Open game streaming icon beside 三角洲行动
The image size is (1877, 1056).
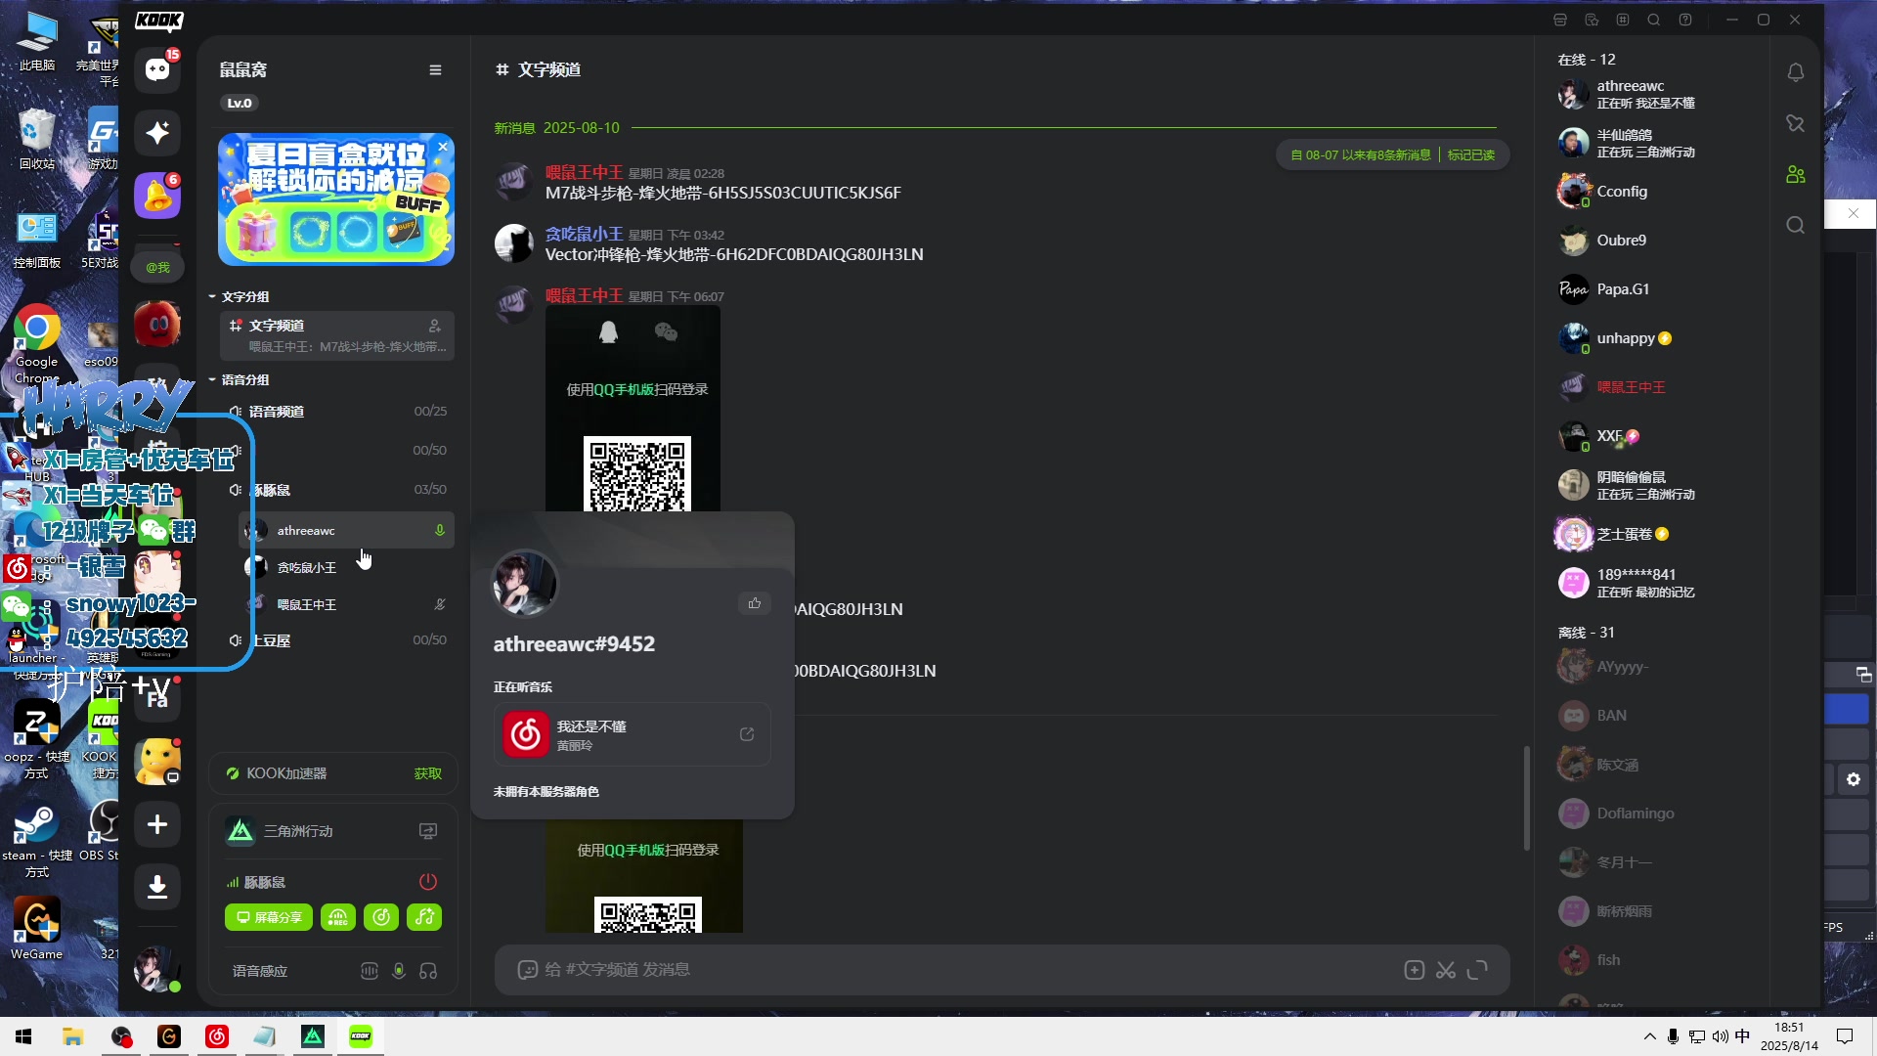(x=428, y=831)
